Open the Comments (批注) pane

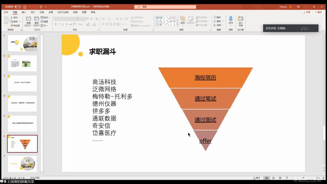(x=318, y=12)
